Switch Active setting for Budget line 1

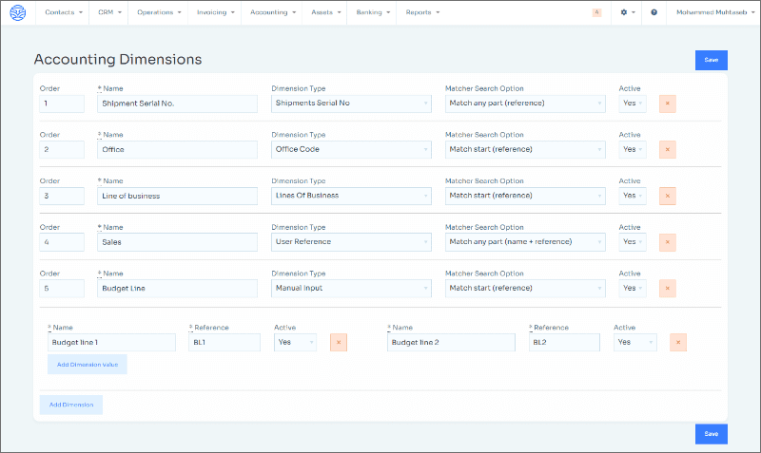[x=295, y=342]
